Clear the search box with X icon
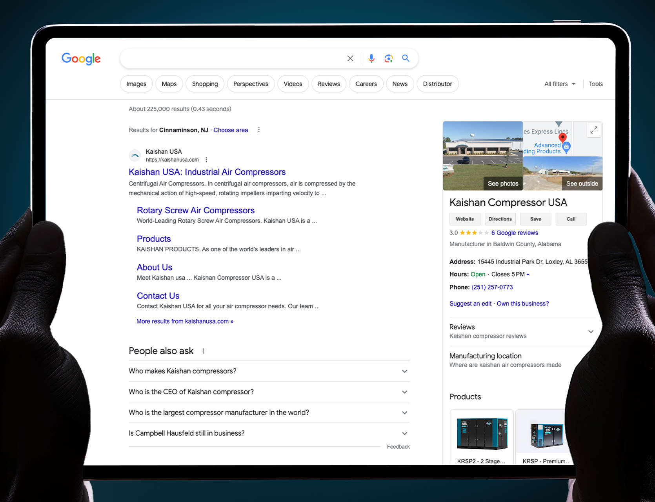Viewport: 655px width, 502px height. (350, 58)
